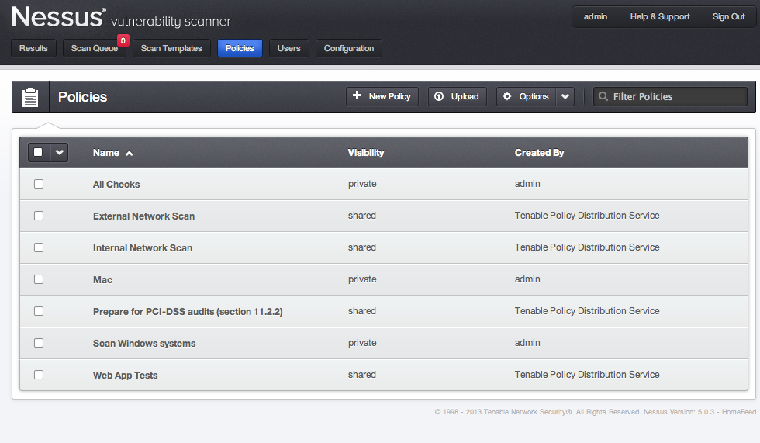Open the Mac policy
The height and width of the screenshot is (443, 760).
[102, 279]
